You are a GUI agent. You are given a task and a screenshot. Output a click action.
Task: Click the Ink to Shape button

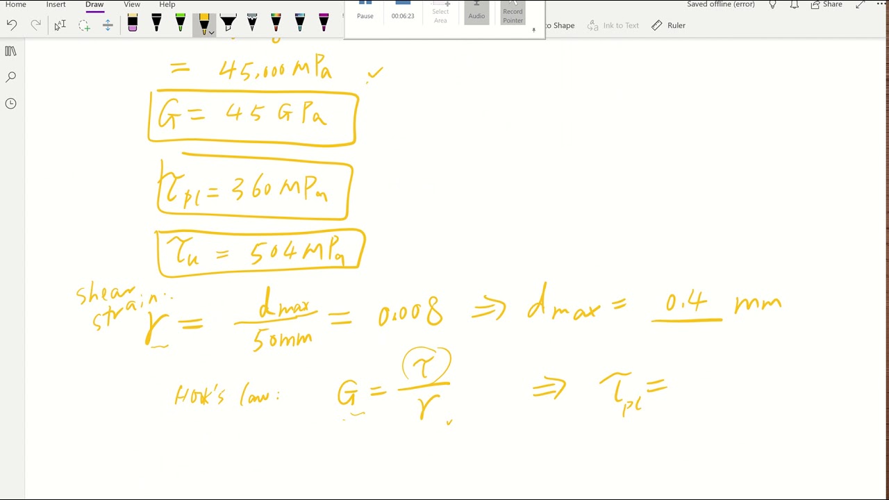(x=561, y=26)
